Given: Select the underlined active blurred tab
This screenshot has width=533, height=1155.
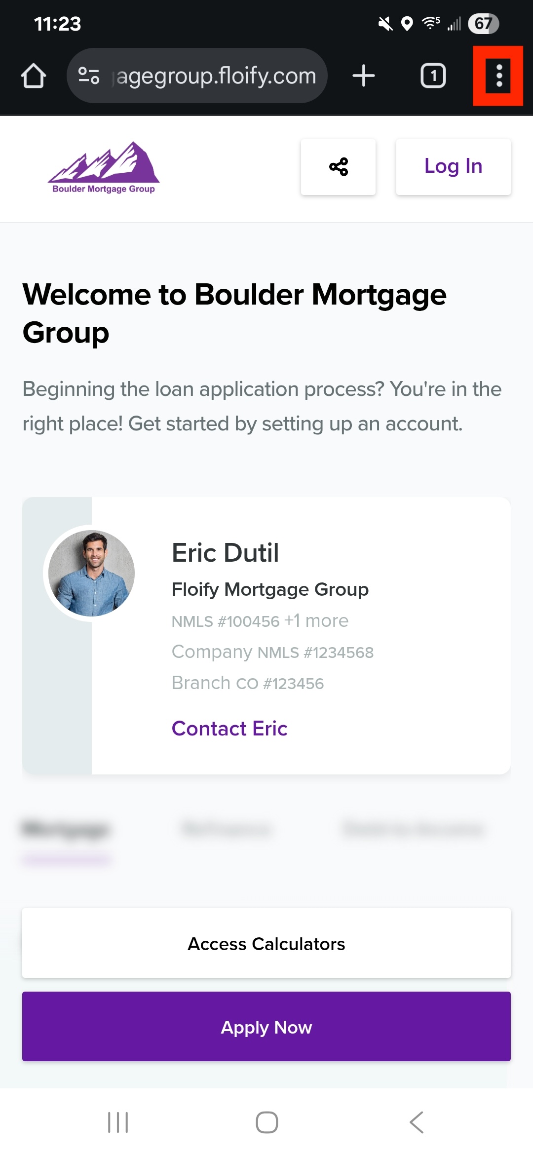Looking at the screenshot, I should (66, 830).
